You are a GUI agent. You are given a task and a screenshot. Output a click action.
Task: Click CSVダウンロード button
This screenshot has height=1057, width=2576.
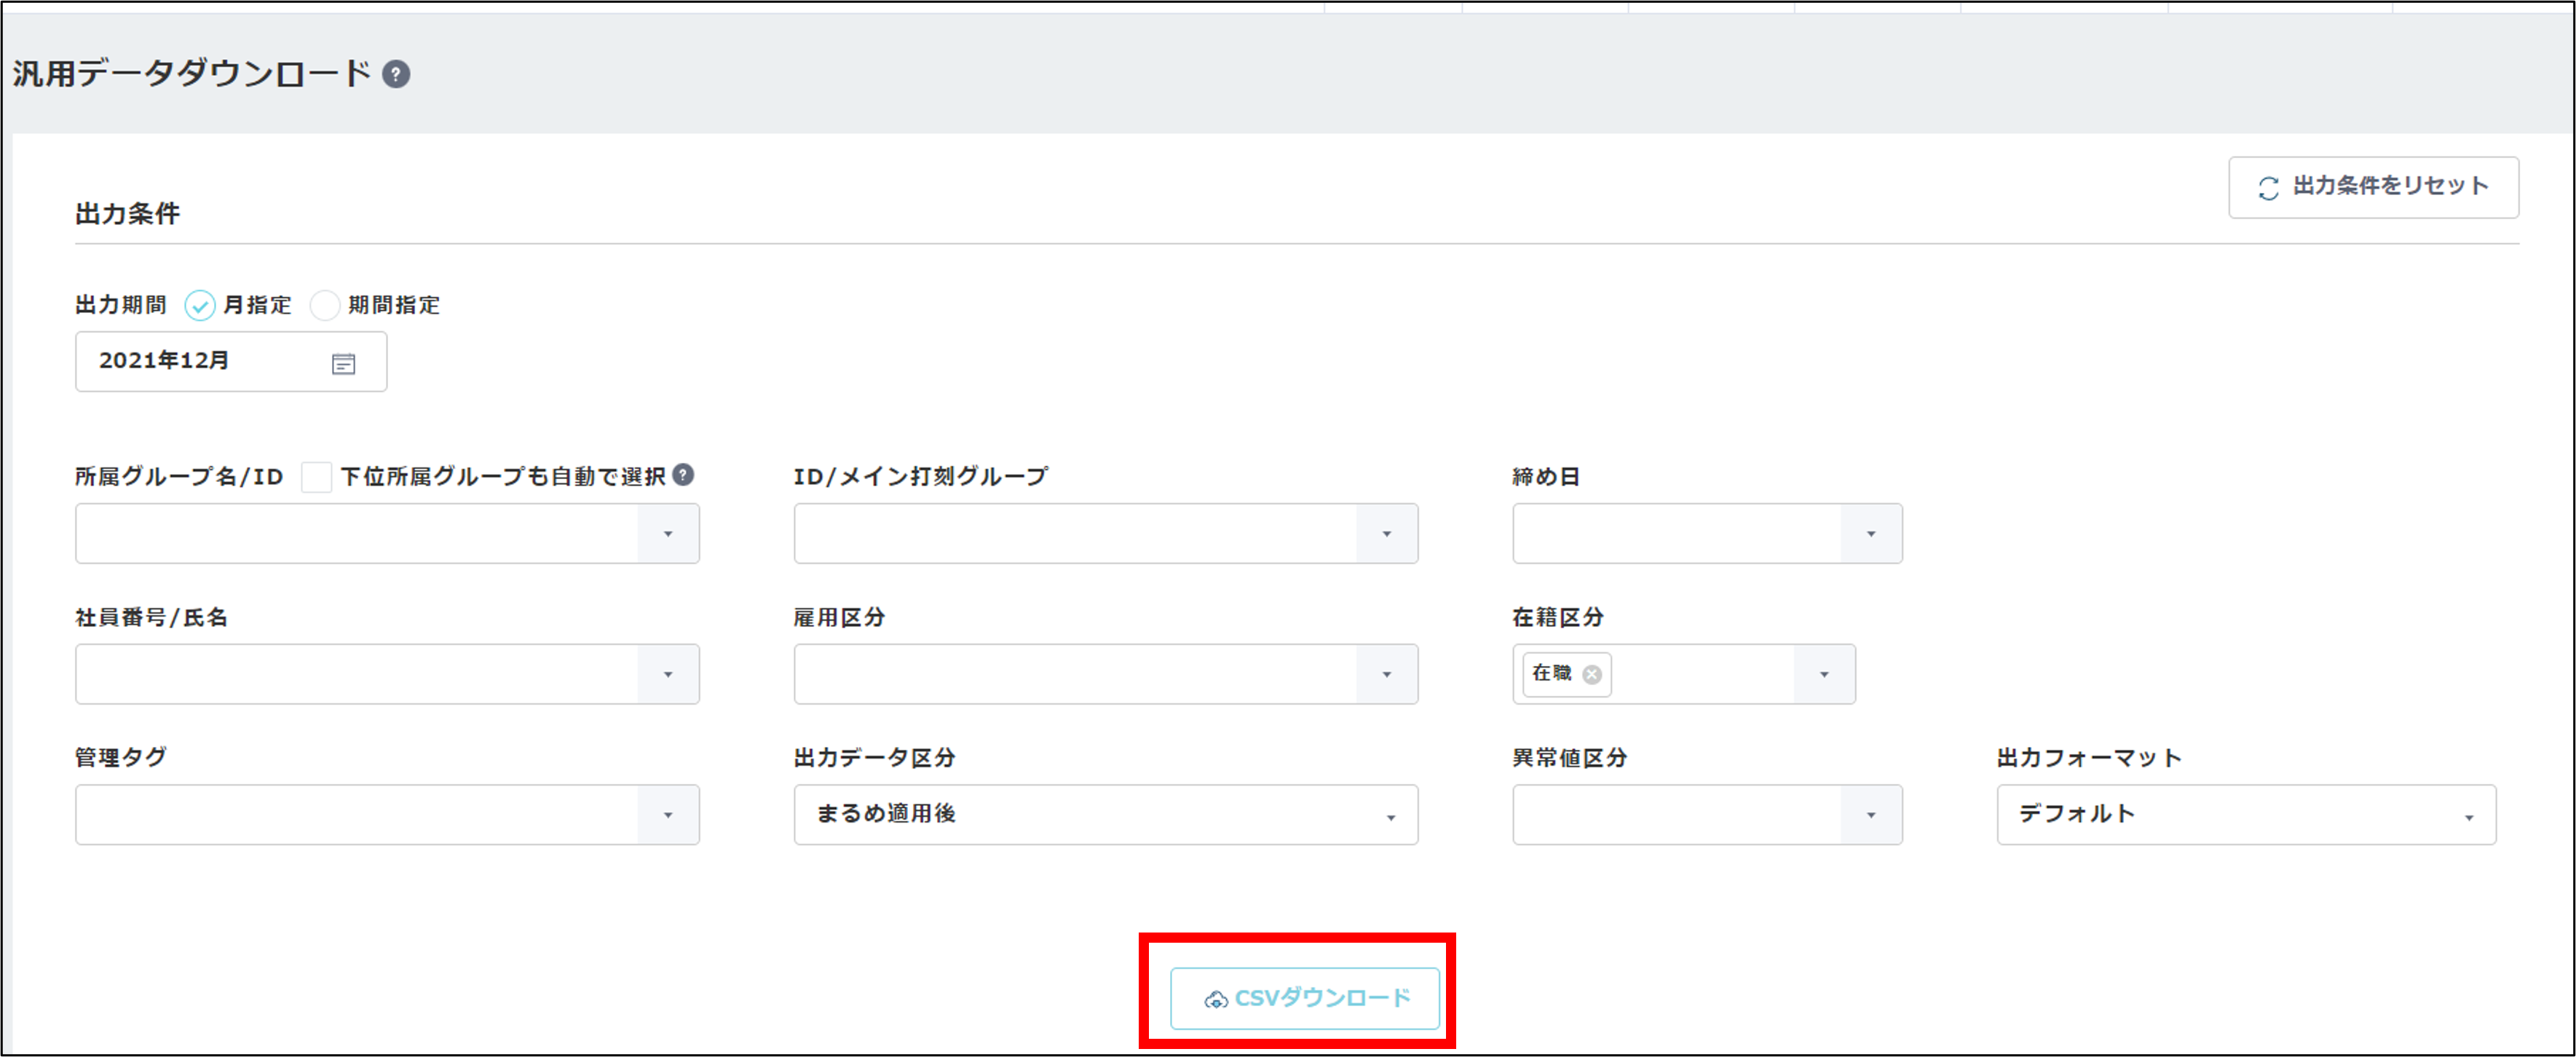tap(1305, 998)
